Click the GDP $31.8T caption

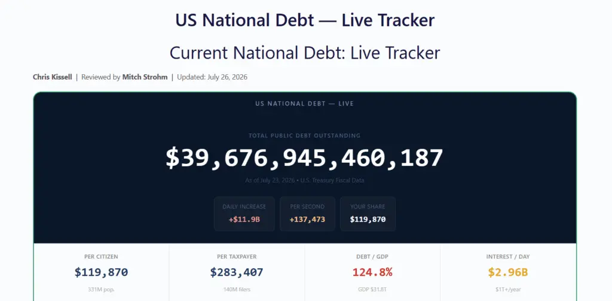coord(372,290)
